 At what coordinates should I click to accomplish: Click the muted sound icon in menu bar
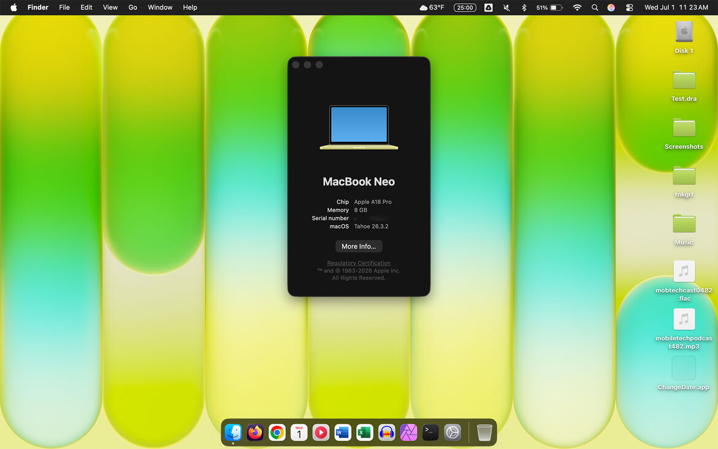click(507, 7)
